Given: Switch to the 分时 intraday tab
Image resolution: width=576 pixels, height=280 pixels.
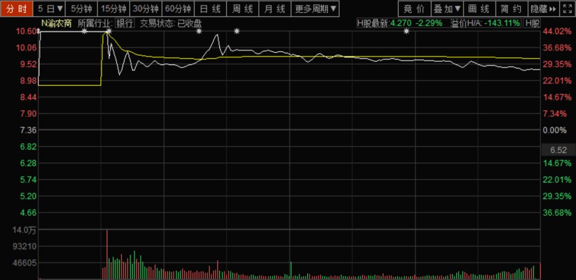Looking at the screenshot, I should pos(17,9).
